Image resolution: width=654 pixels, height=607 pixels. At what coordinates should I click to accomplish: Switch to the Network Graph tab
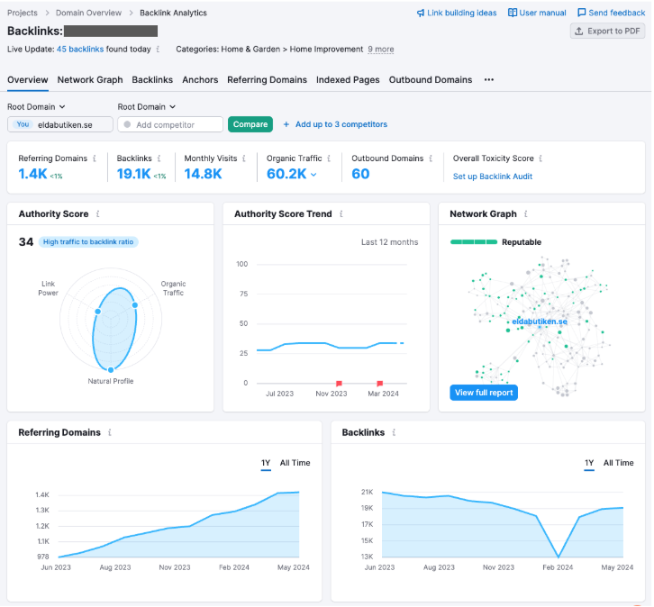(x=90, y=80)
